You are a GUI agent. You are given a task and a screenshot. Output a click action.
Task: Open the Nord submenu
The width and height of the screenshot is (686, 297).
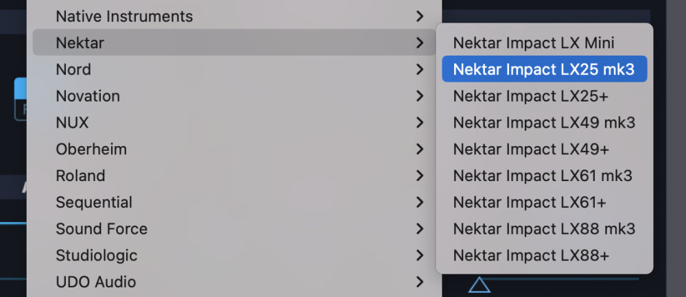coord(73,69)
